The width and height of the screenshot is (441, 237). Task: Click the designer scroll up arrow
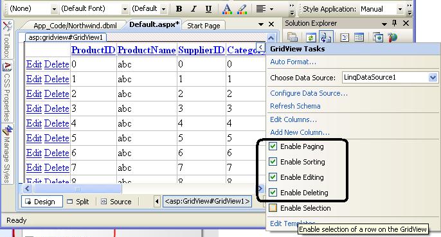coord(271,38)
